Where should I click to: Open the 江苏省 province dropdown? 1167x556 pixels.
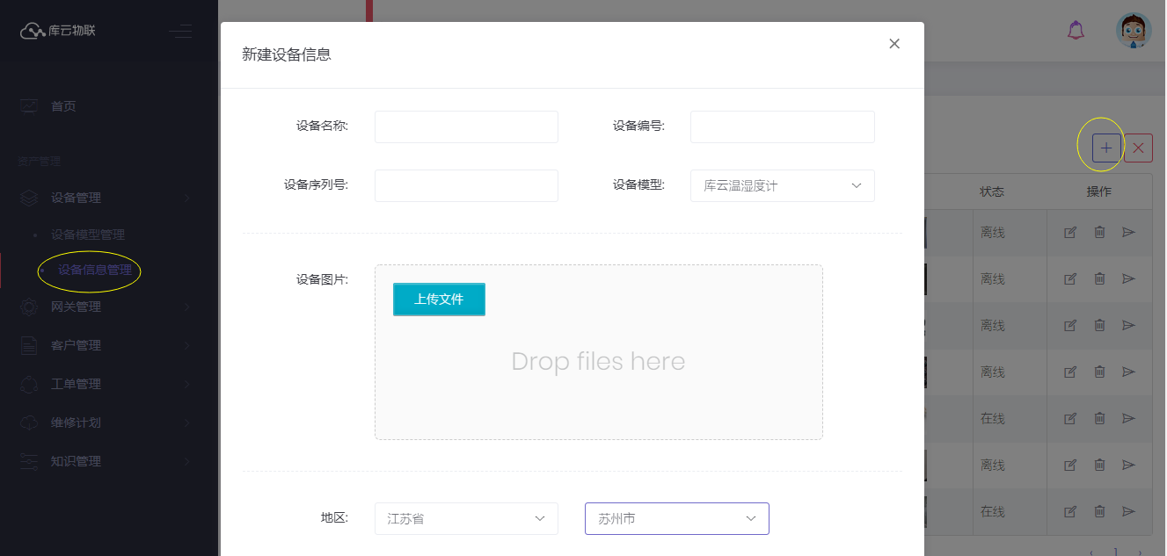point(466,518)
